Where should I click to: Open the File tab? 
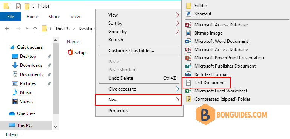click(x=11, y=17)
